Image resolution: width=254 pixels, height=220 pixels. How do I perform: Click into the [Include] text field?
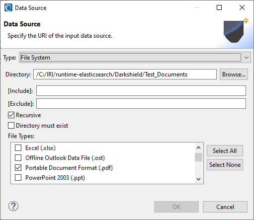point(141,91)
